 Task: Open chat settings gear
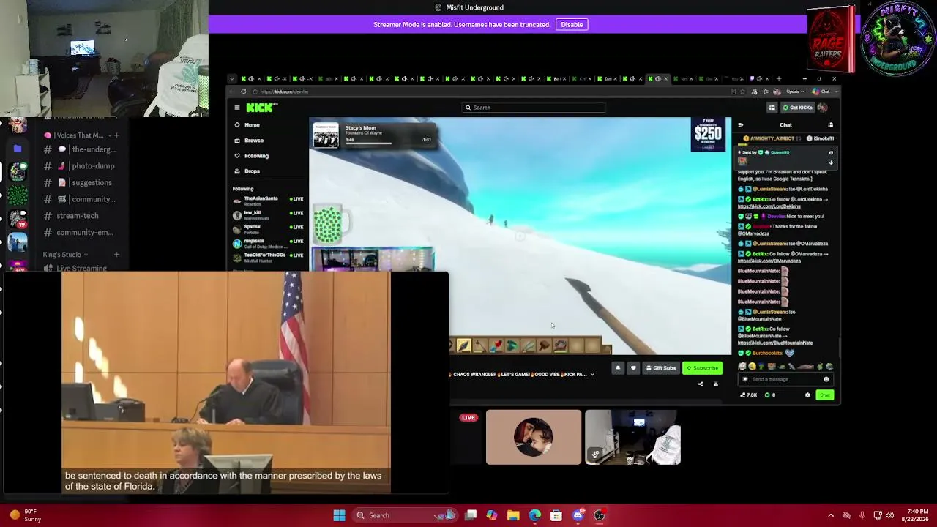pyautogui.click(x=807, y=395)
